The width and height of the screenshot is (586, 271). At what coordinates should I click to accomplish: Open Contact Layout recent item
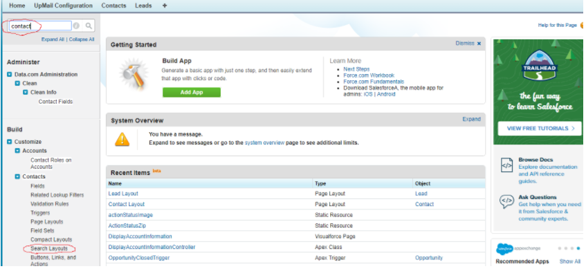[127, 204]
